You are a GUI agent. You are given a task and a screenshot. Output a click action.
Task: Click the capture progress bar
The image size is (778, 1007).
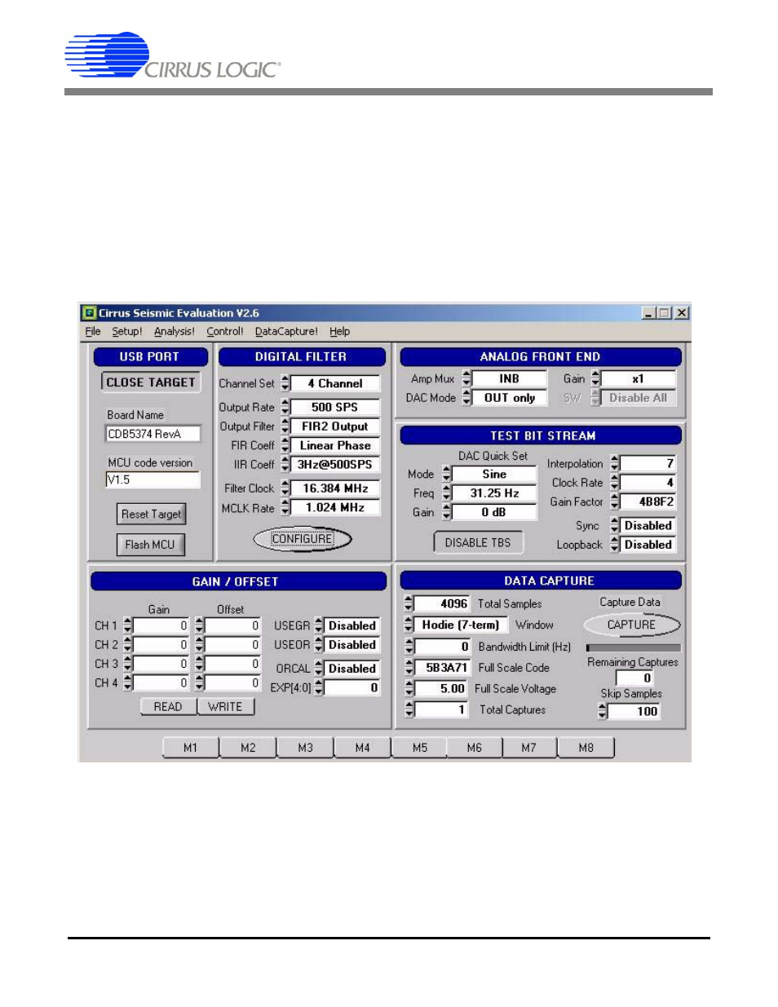coord(633,648)
